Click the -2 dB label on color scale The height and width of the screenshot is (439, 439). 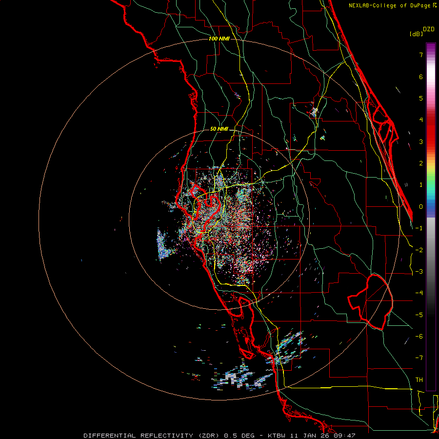419,250
